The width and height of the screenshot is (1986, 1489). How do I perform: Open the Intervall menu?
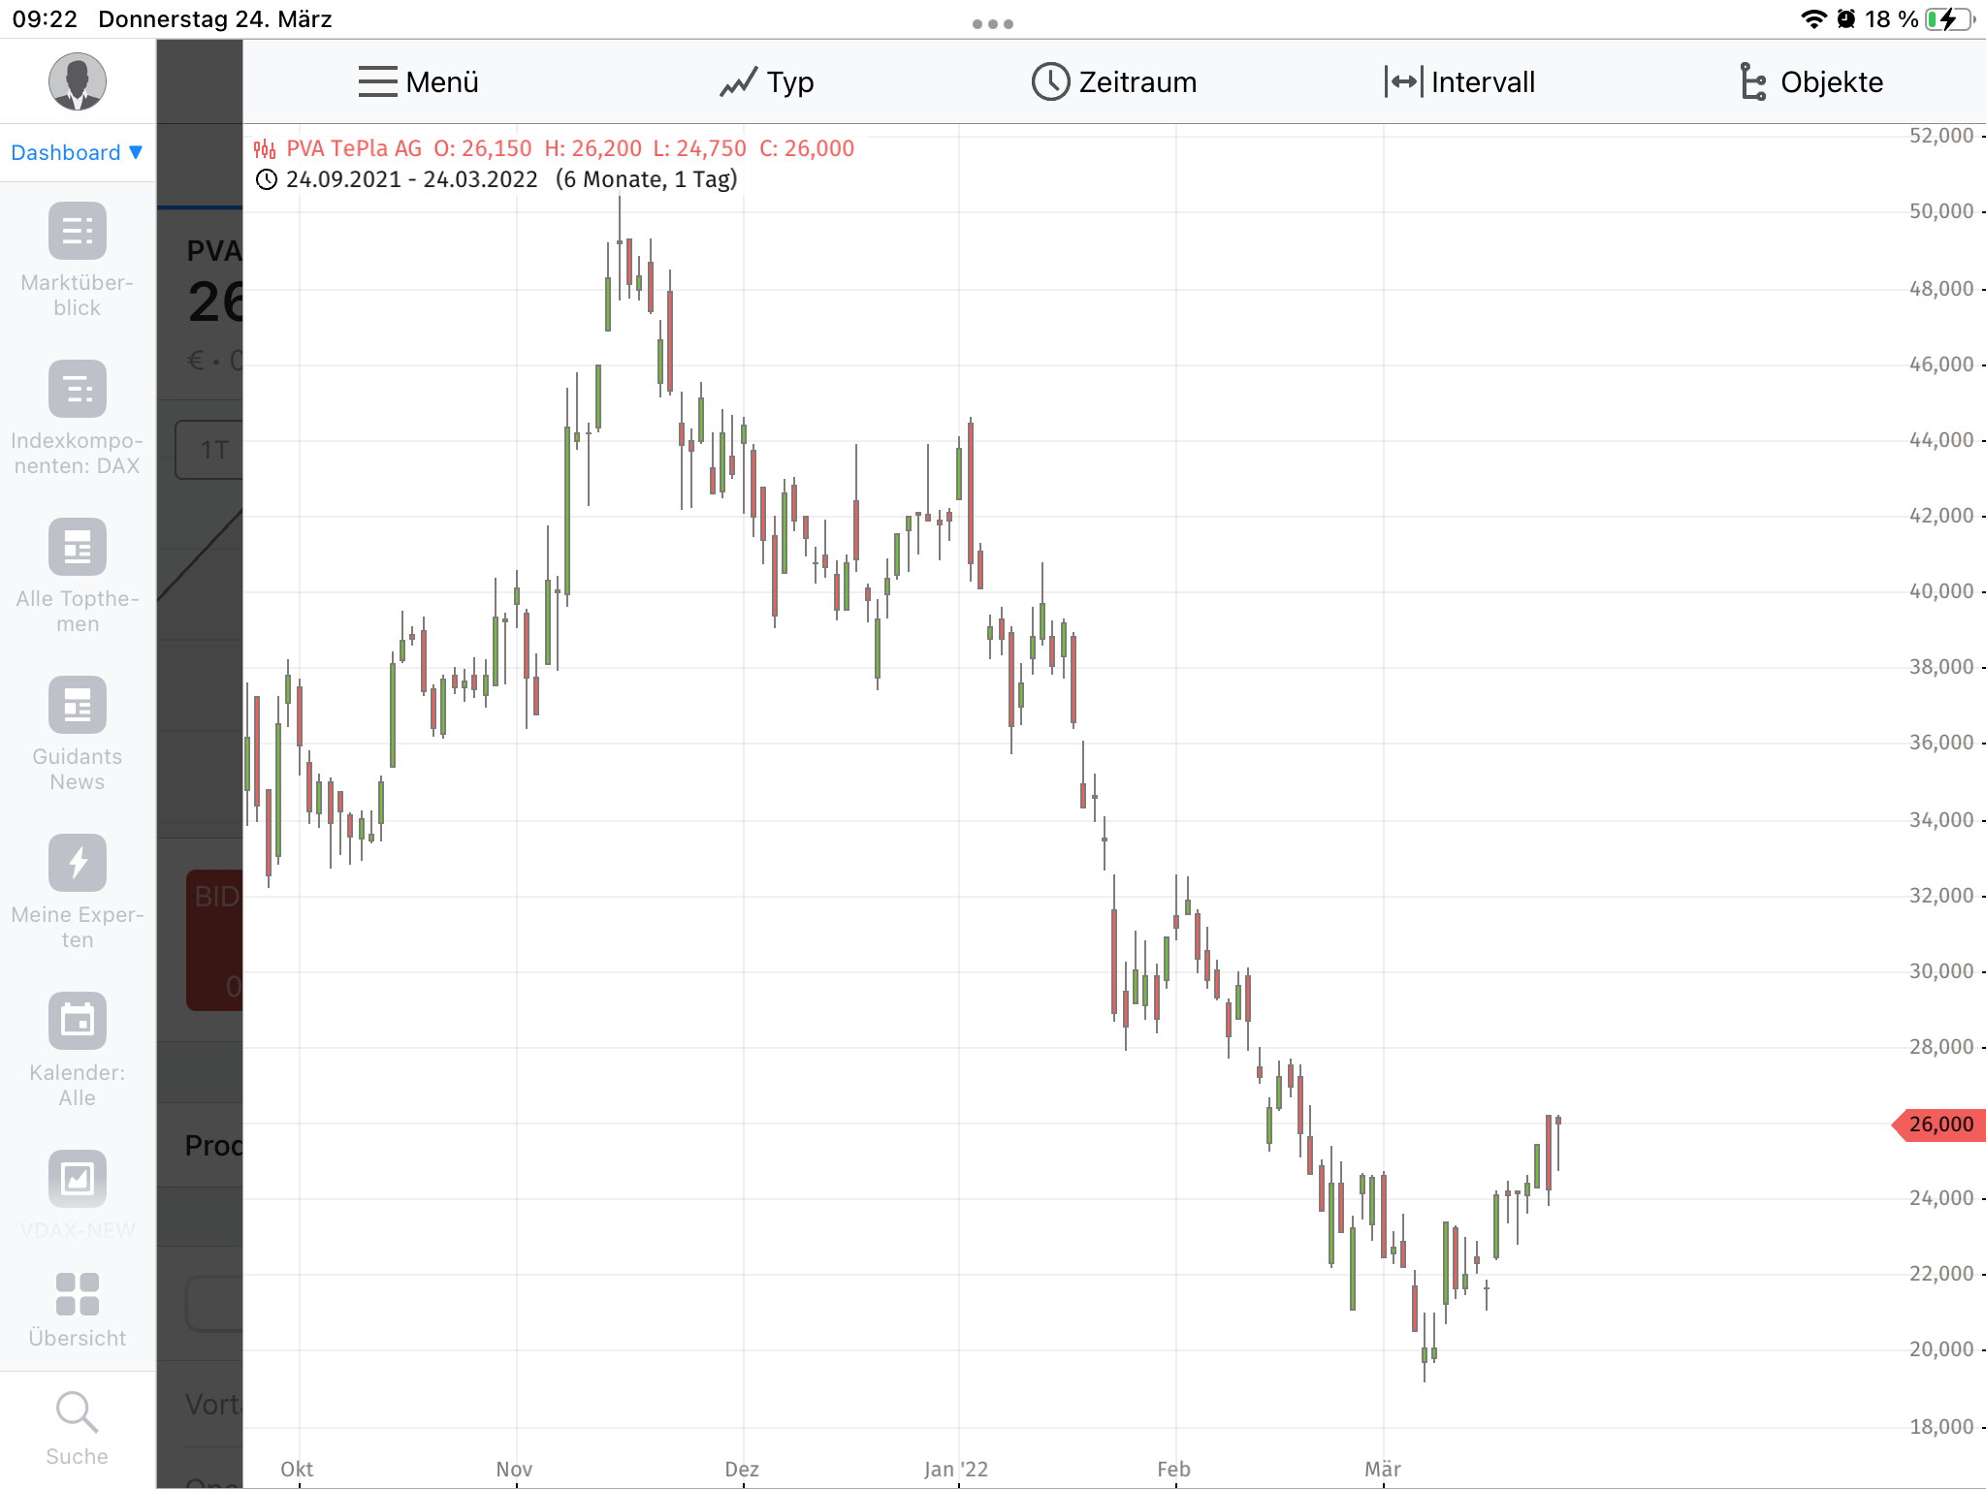[x=1460, y=82]
